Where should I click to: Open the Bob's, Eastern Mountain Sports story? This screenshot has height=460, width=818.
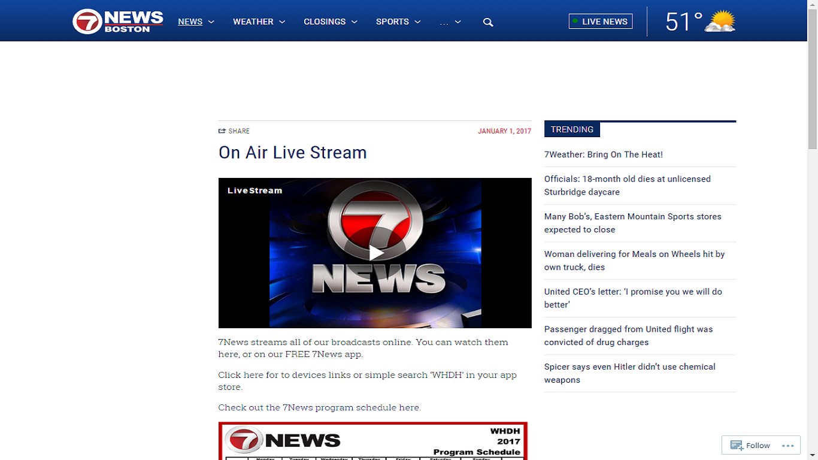point(633,223)
